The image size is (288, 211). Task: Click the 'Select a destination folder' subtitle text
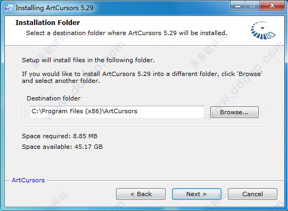pos(127,33)
